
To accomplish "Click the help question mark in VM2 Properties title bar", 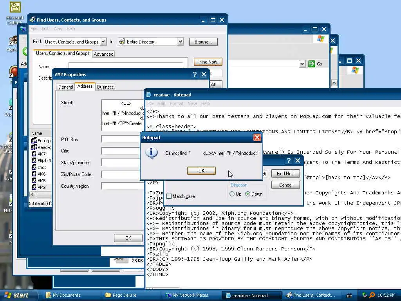I will pyautogui.click(x=195, y=74).
